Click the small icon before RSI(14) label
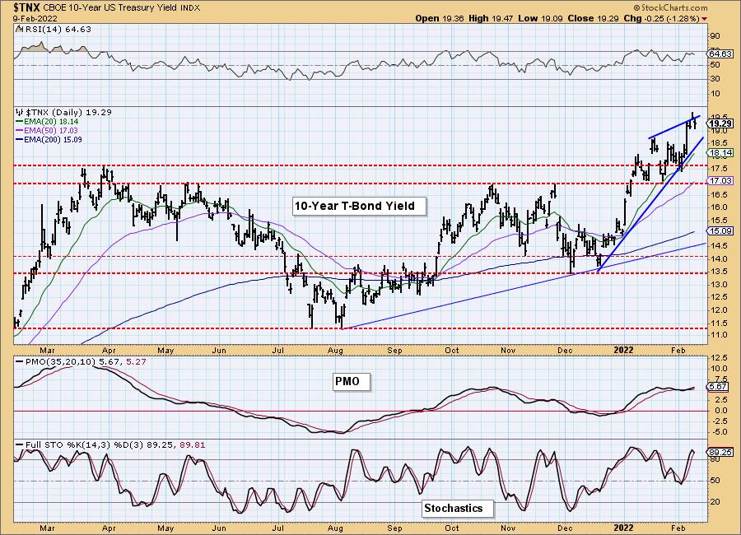The height and width of the screenshot is (535, 741). click(x=18, y=29)
